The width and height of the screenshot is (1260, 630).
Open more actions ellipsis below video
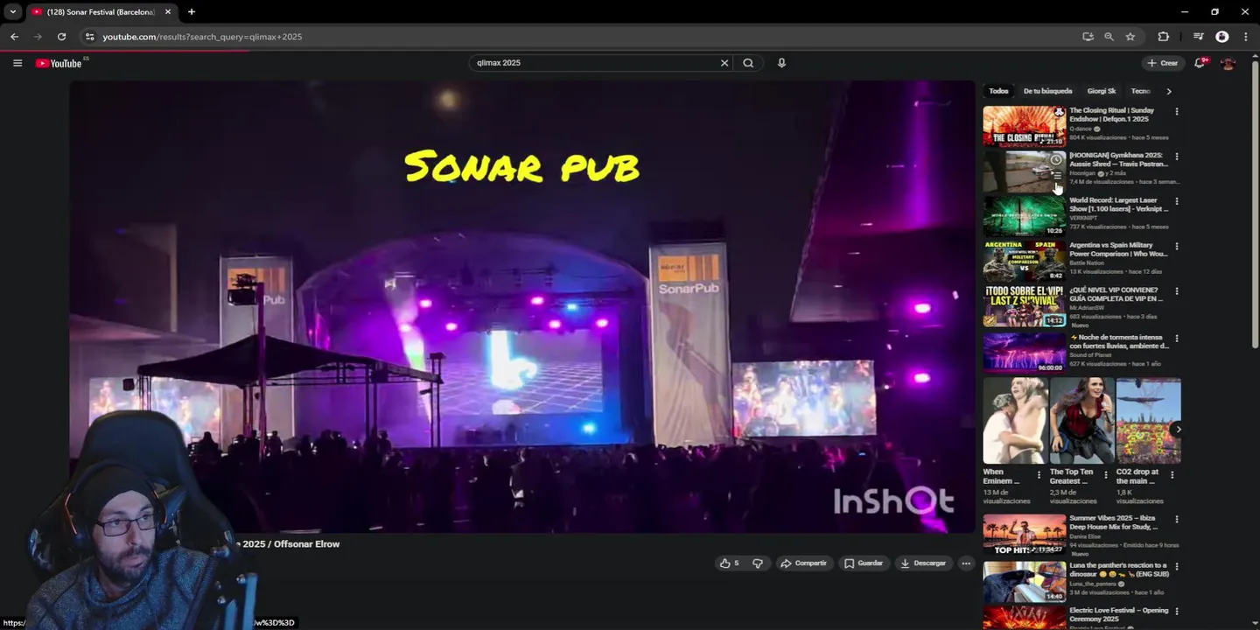click(966, 563)
